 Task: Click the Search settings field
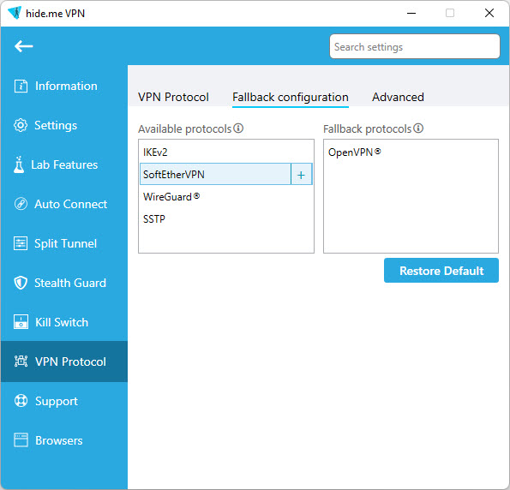point(415,46)
